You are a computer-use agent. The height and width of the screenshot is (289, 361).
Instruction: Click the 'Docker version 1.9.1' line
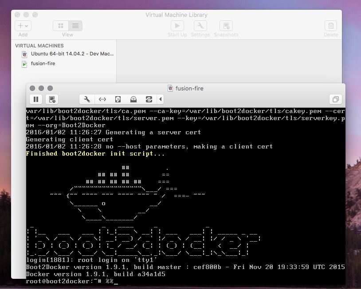tap(95, 274)
